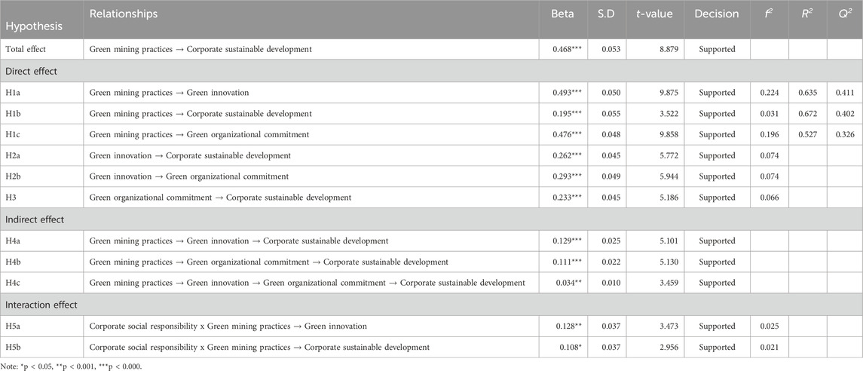
Task: Select f² value 0.025
Action: 770,327
